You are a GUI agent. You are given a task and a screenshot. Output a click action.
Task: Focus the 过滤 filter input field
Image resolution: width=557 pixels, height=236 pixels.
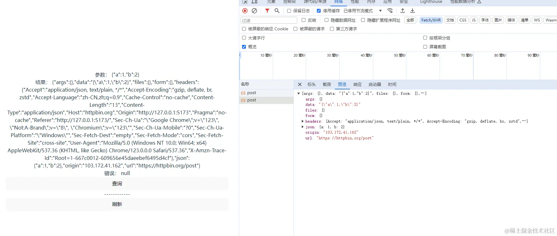(x=269, y=20)
